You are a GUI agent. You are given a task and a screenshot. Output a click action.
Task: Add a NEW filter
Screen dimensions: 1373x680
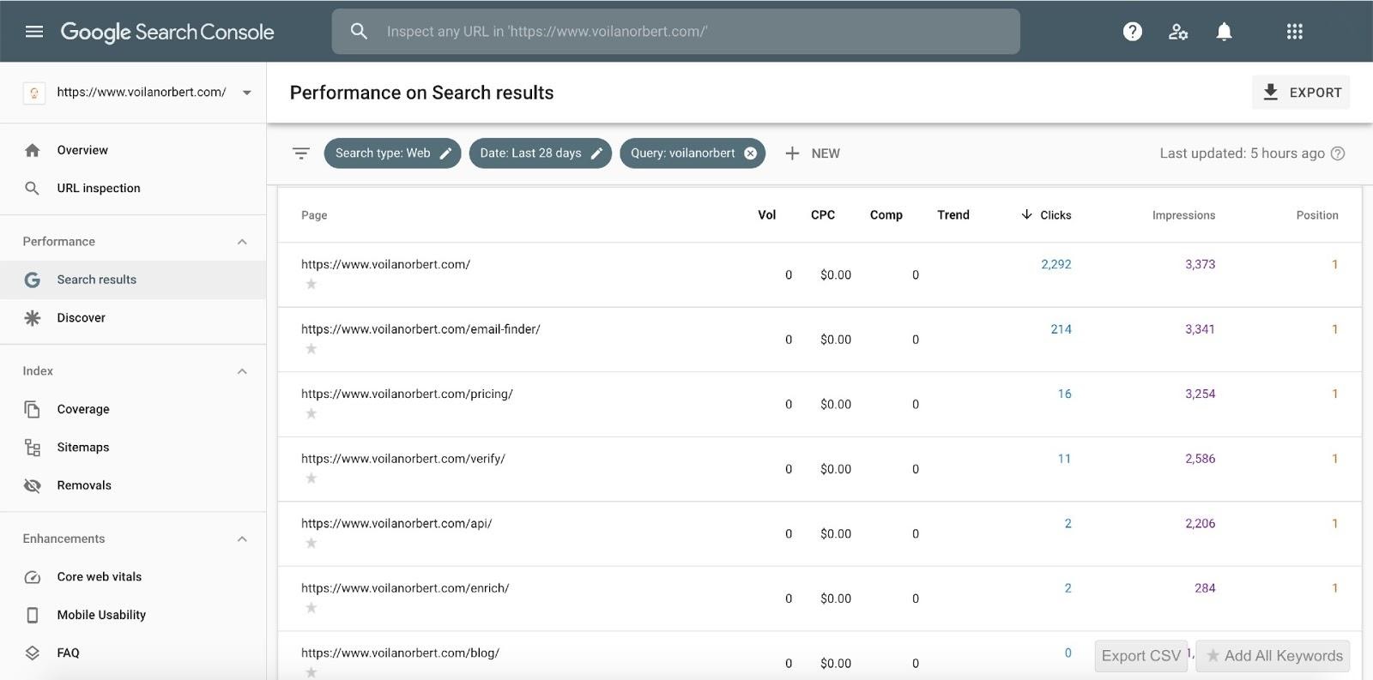click(812, 153)
